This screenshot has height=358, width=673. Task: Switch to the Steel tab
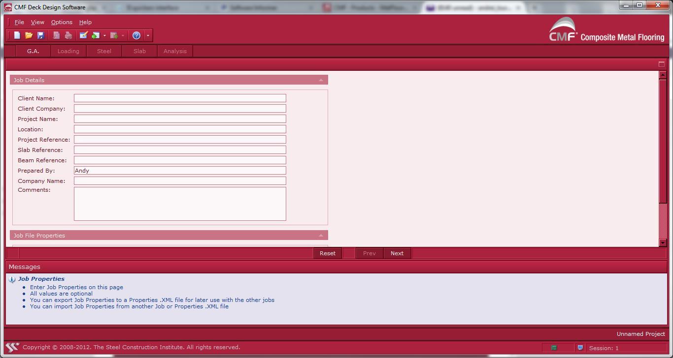coord(104,51)
